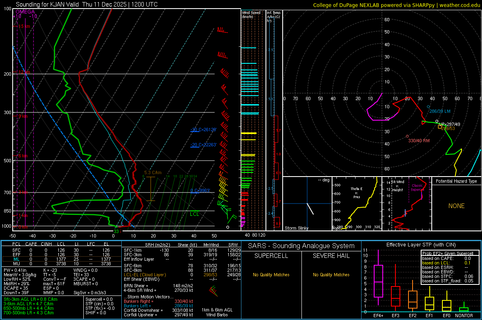Click the green LCL label
This screenshot has width=482, height=320.
194,214
